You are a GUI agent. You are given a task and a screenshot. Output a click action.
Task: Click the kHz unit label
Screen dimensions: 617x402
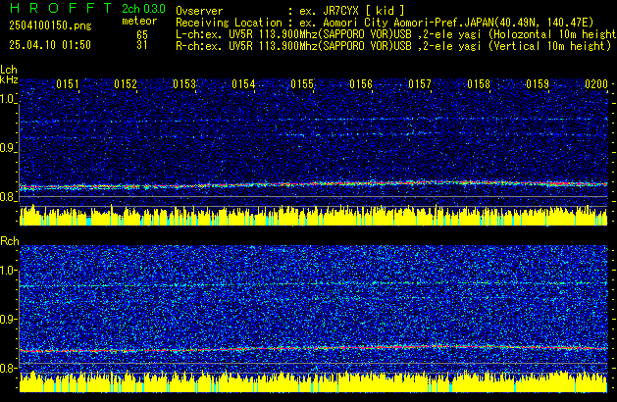click(9, 79)
